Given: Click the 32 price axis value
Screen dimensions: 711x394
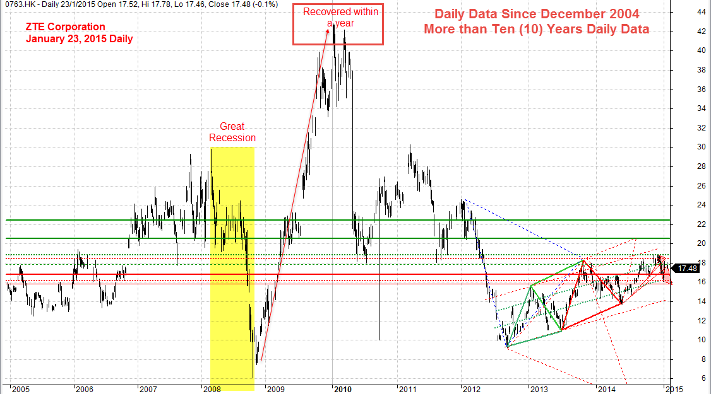Looking at the screenshot, I should click(702, 128).
